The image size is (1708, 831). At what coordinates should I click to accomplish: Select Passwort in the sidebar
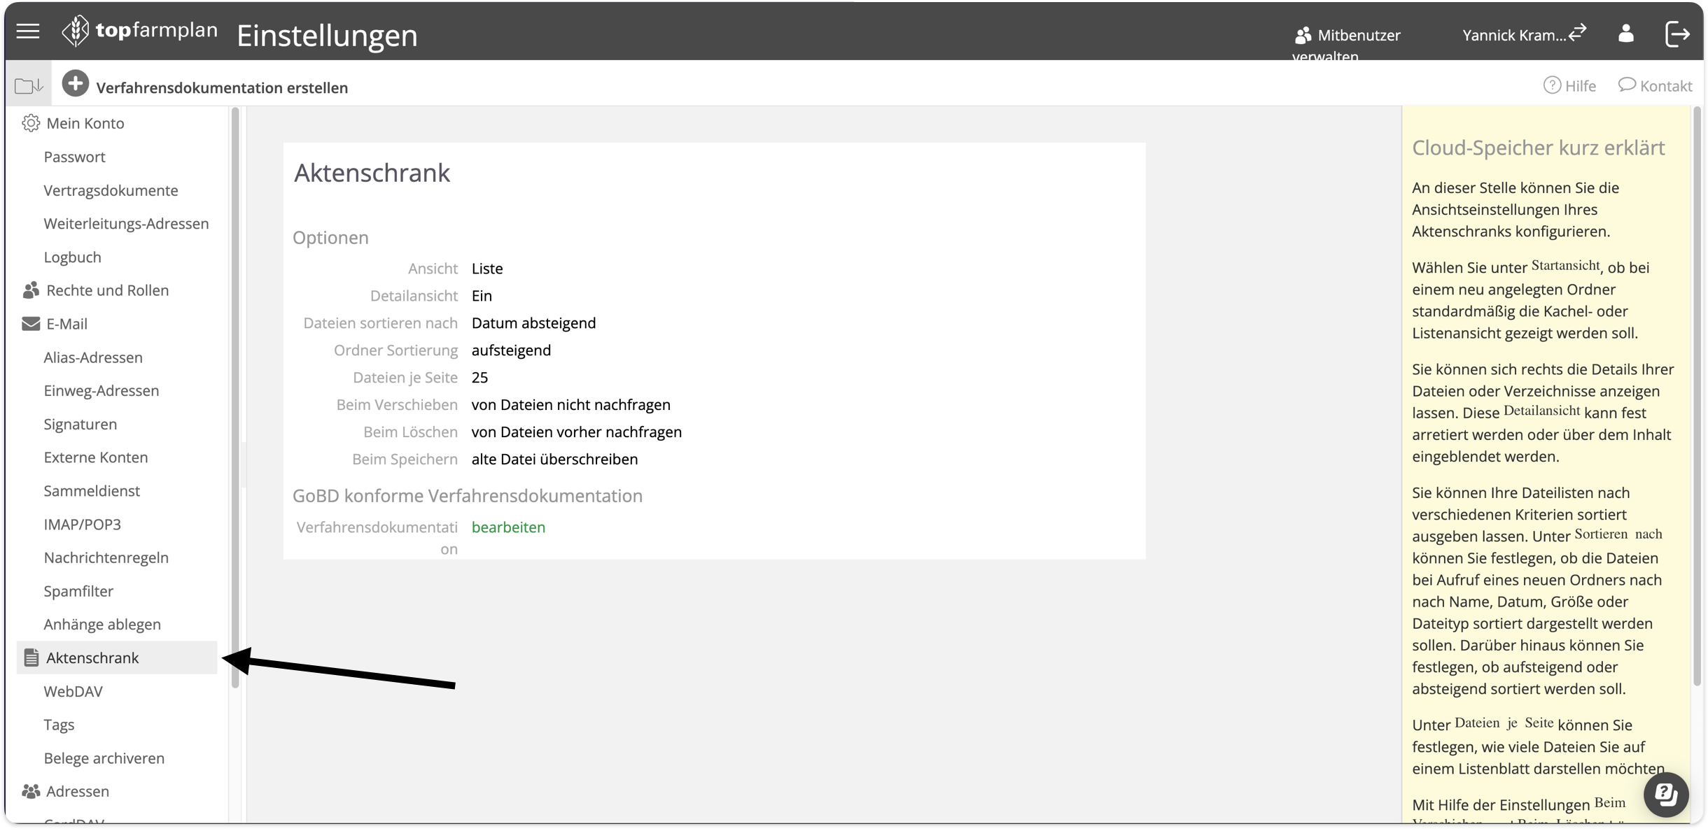pos(74,157)
